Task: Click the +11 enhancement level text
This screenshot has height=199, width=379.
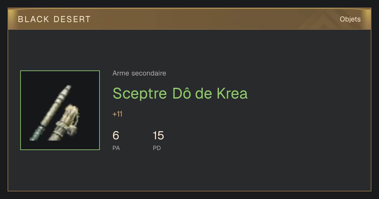Action: [117, 114]
